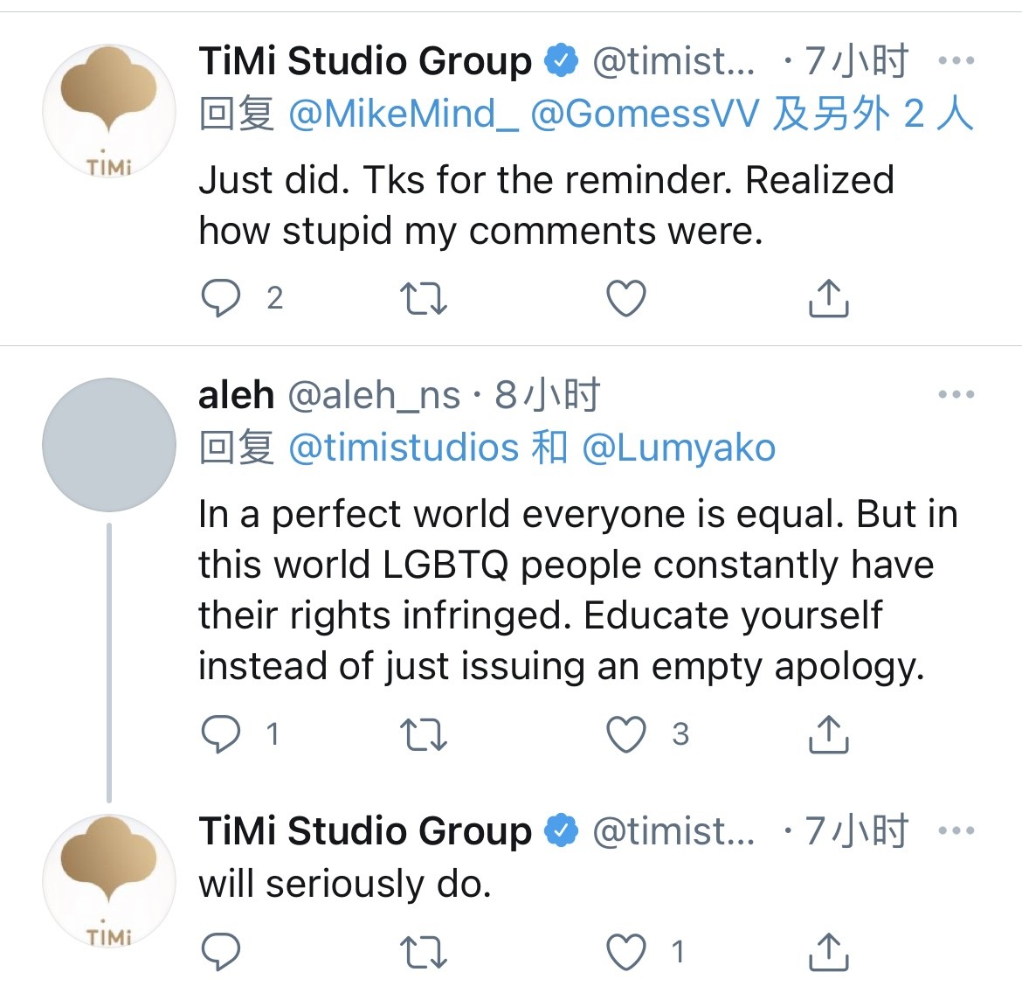
Task: Like the 'how stupid my comments' tweet
Action: (626, 299)
